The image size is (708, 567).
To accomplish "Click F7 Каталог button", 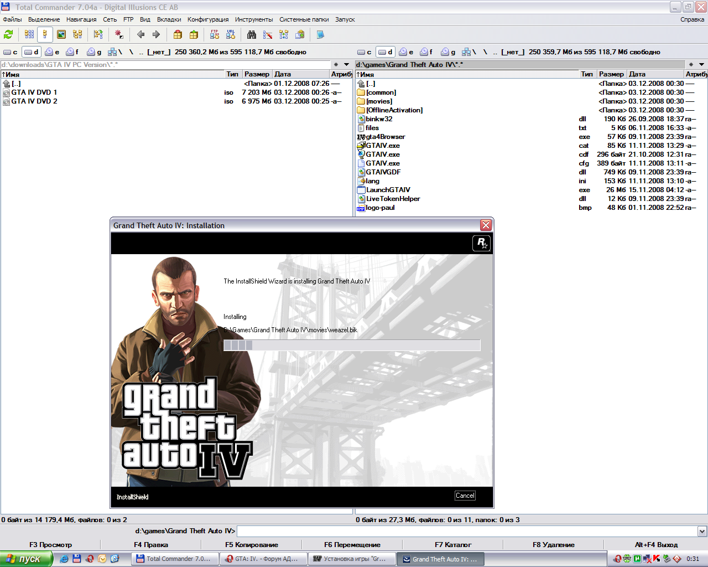I will [453, 545].
